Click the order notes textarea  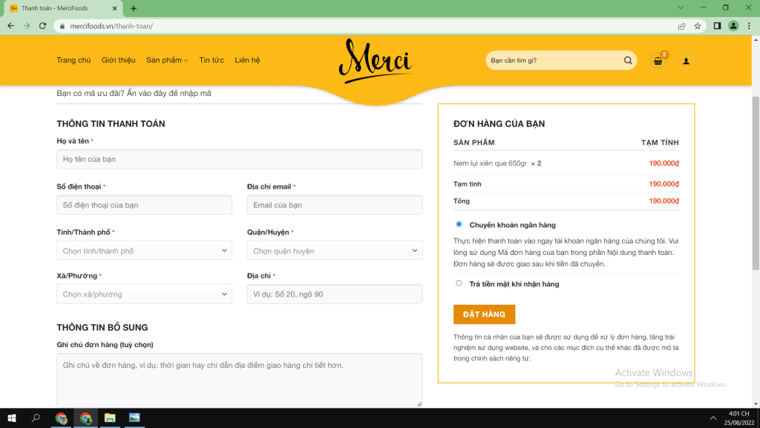click(x=239, y=380)
